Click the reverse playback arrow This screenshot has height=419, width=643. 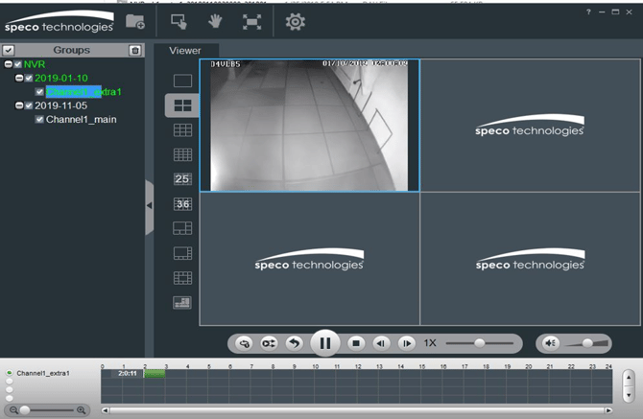pos(294,343)
